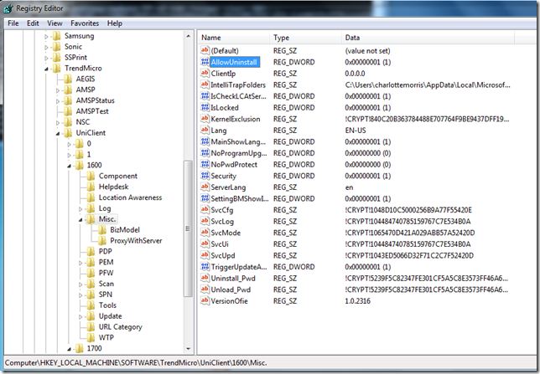Image resolution: width=540 pixels, height=374 pixels.
Task: Open the Help menu
Action: pos(115,23)
